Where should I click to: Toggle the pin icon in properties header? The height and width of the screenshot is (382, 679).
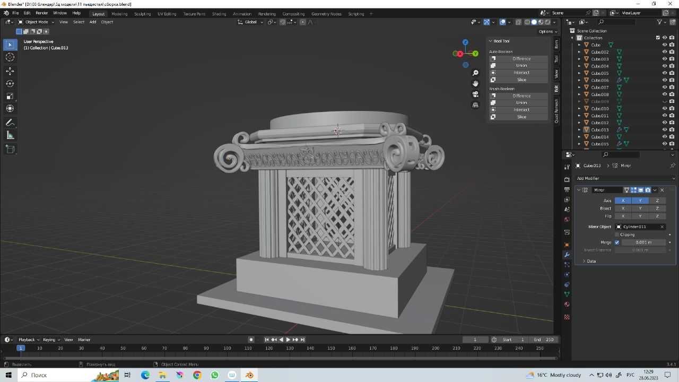(672, 166)
